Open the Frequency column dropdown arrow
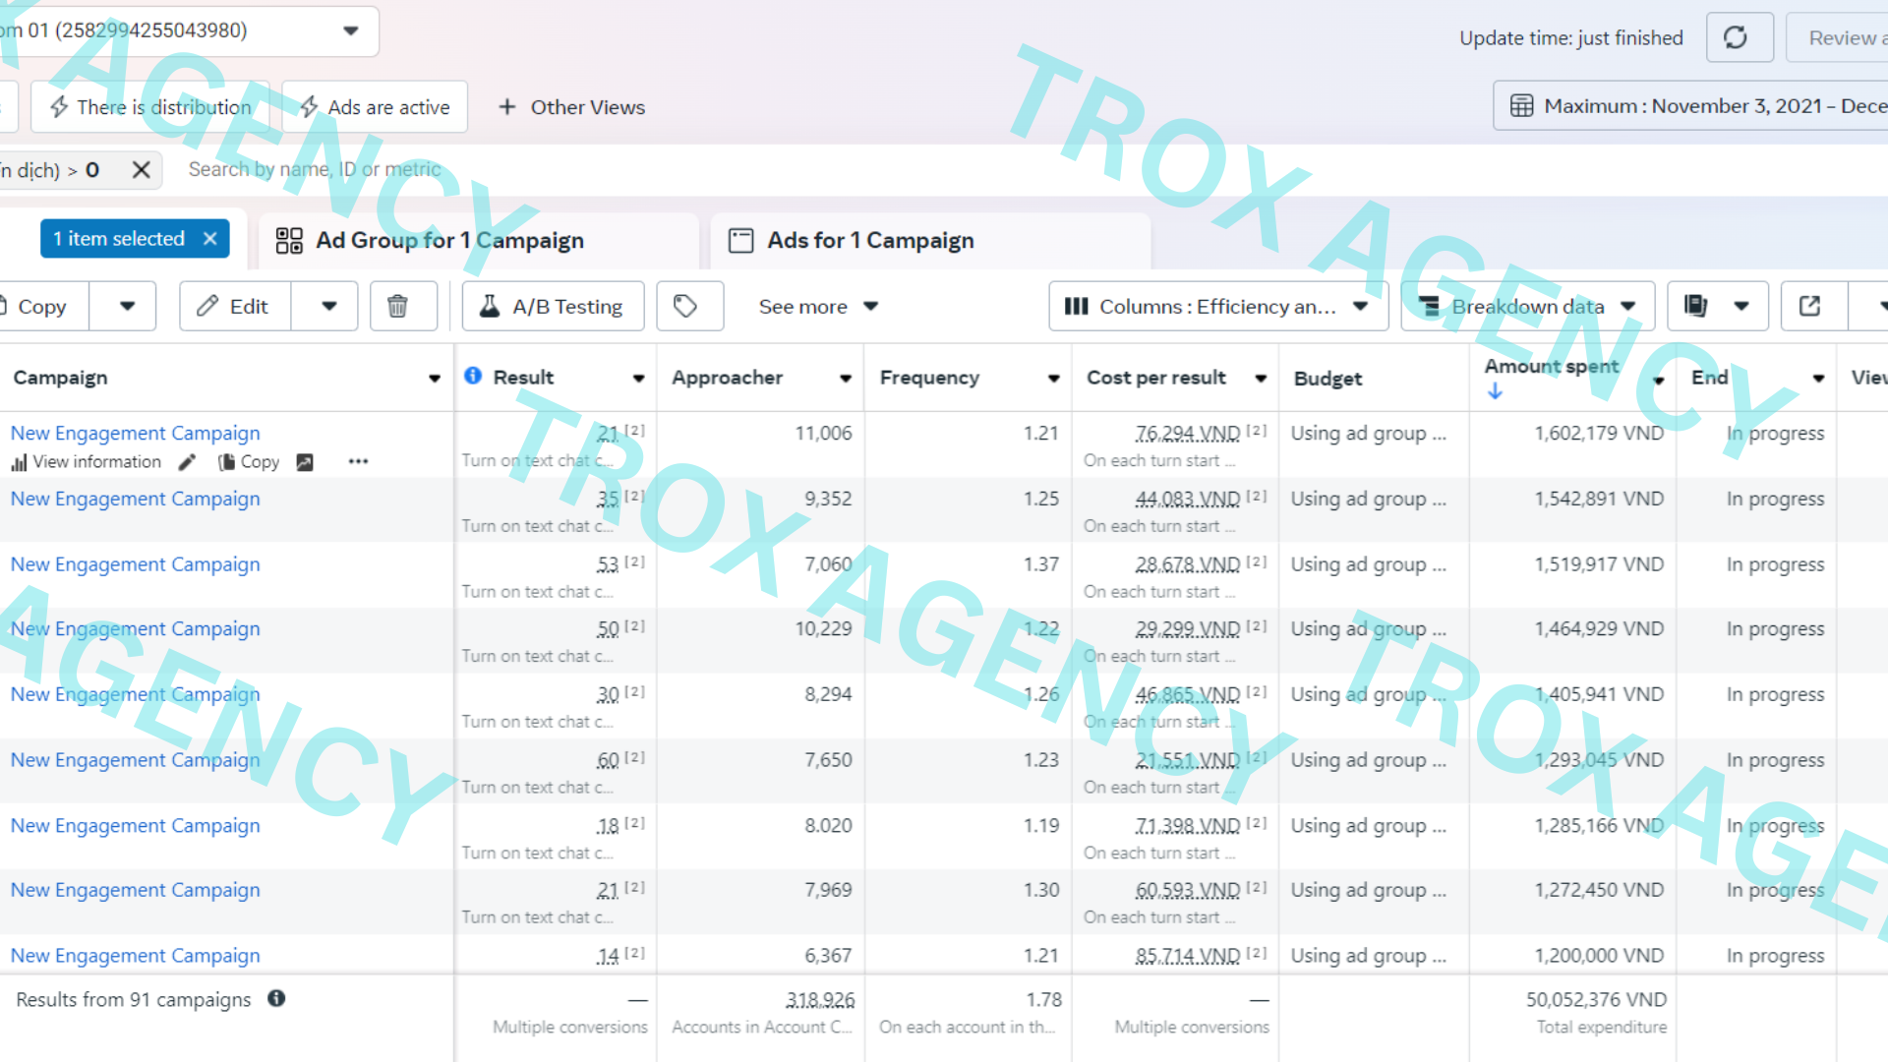The width and height of the screenshot is (1888, 1062). click(x=1053, y=379)
